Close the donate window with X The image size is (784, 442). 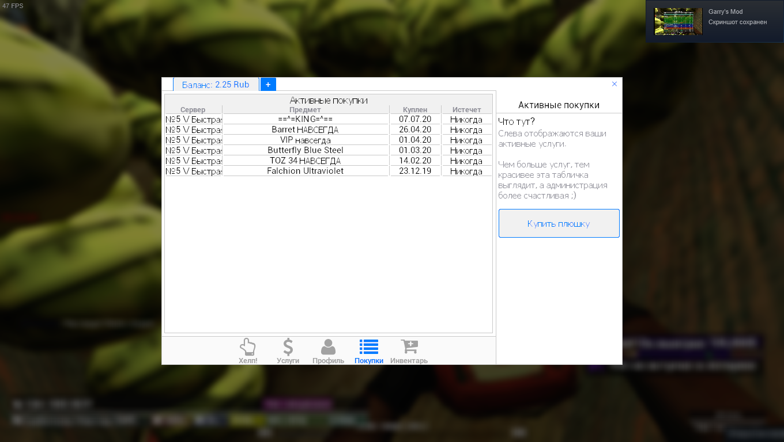coord(615,84)
